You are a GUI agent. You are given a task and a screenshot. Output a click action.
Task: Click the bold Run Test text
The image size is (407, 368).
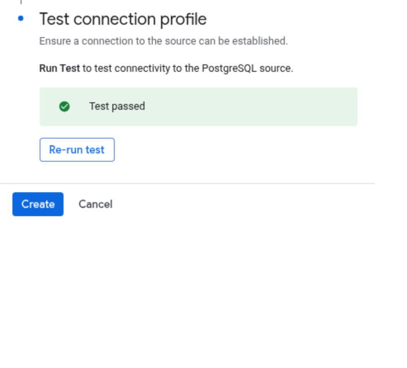[x=59, y=68]
